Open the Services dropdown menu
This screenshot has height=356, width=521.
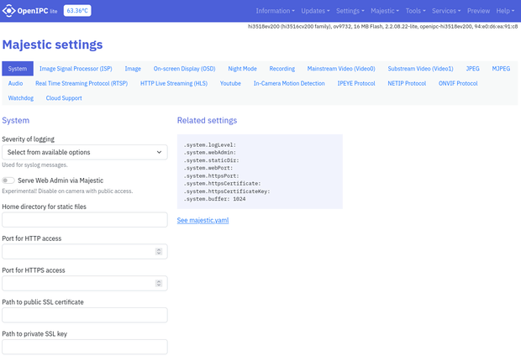(446, 11)
